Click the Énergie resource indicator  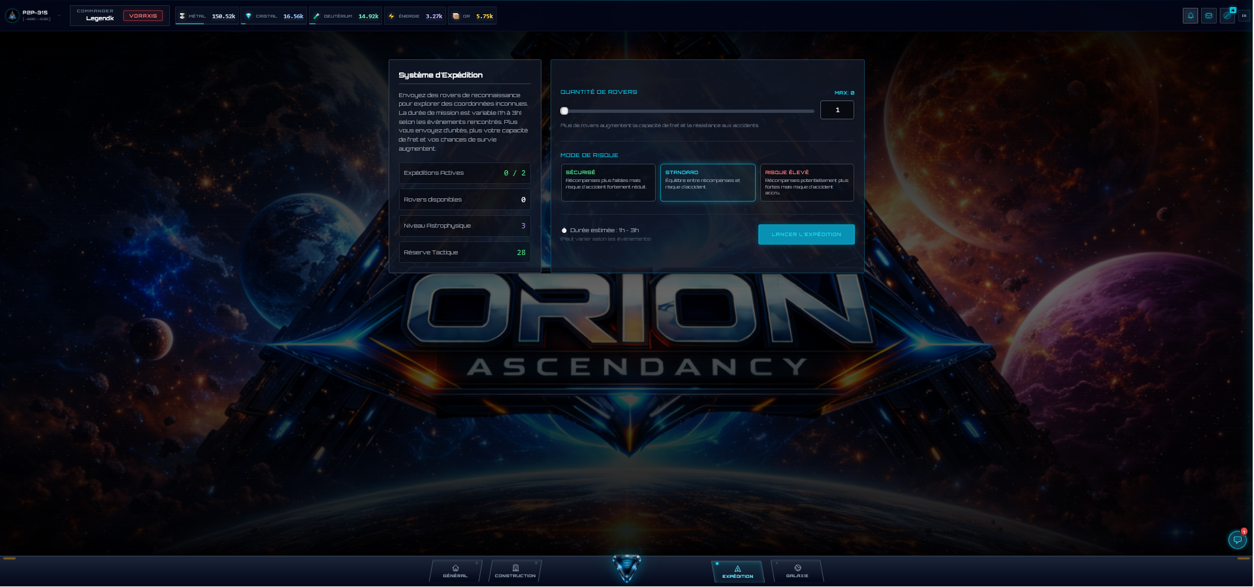pos(415,16)
